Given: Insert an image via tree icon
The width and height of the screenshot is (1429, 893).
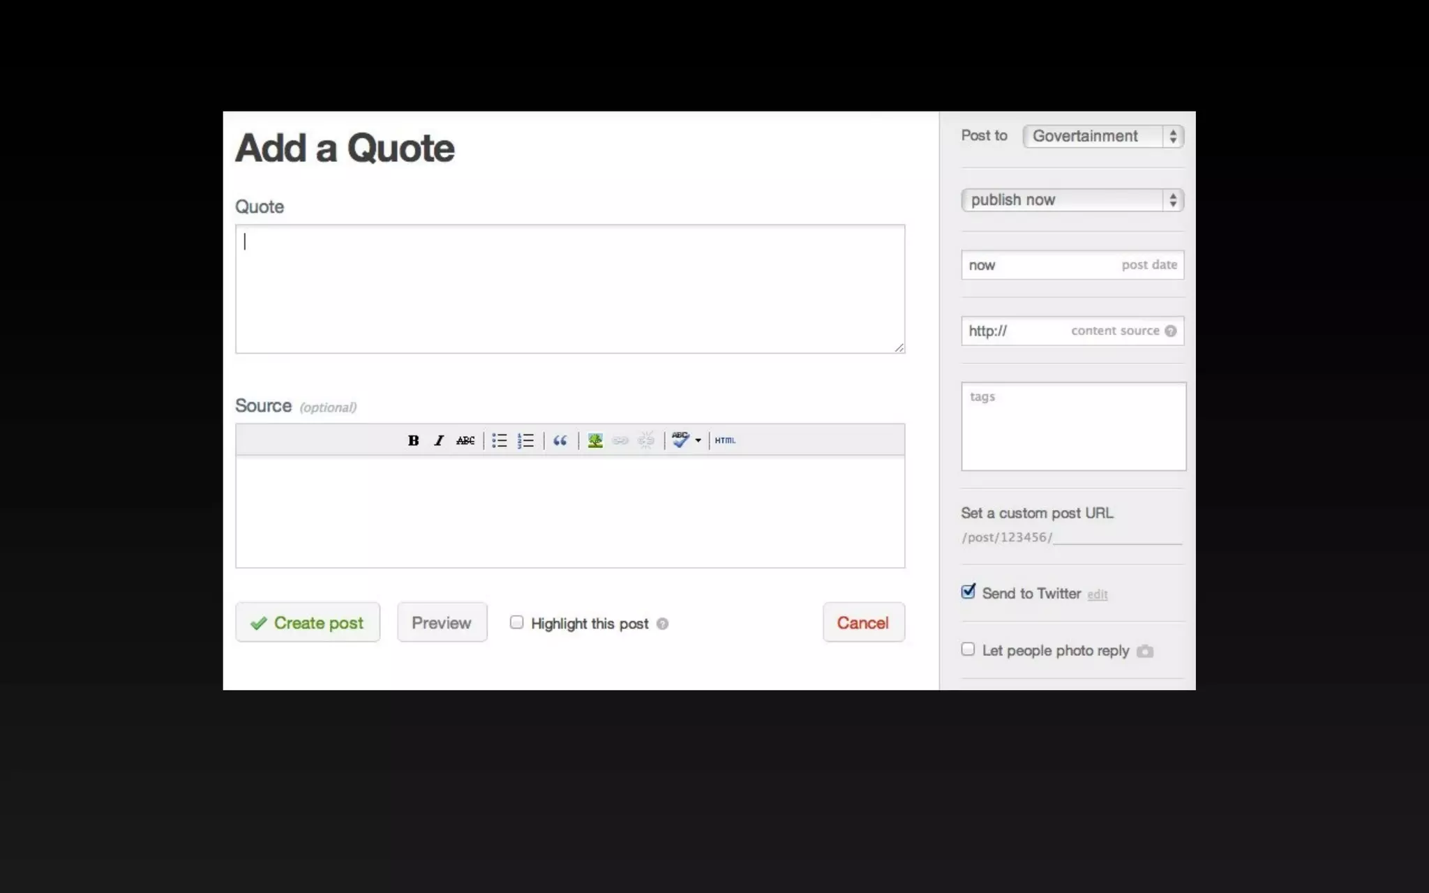Looking at the screenshot, I should tap(595, 440).
